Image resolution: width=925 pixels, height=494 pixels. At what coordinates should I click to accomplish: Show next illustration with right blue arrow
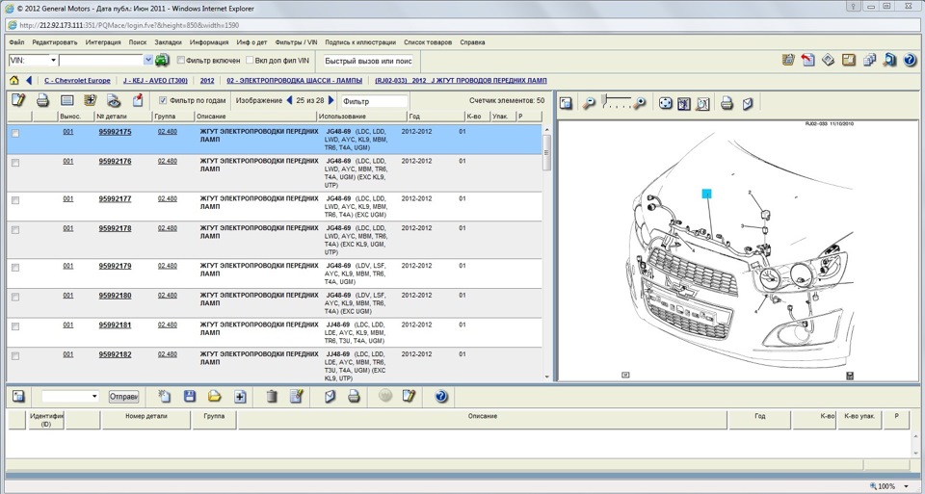(x=330, y=100)
